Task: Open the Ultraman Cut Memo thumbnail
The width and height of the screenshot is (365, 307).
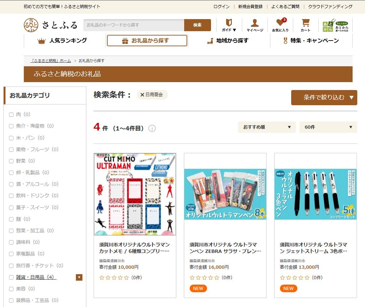Action: (x=135, y=194)
